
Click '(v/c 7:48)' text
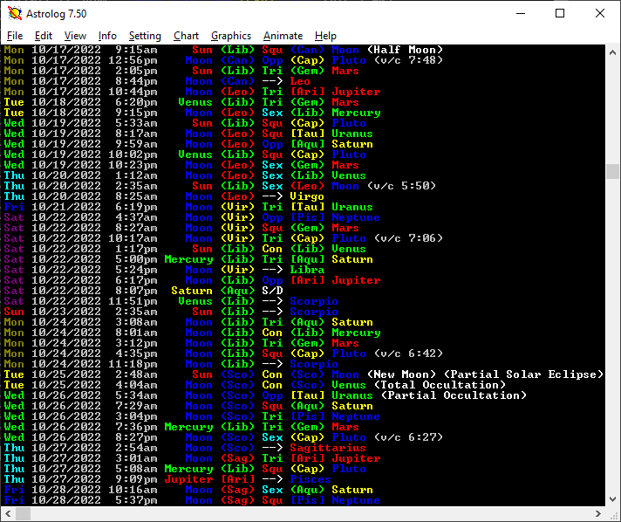pos(408,60)
